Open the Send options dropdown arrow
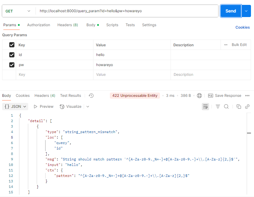This screenshot has width=254, height=197. point(246,11)
